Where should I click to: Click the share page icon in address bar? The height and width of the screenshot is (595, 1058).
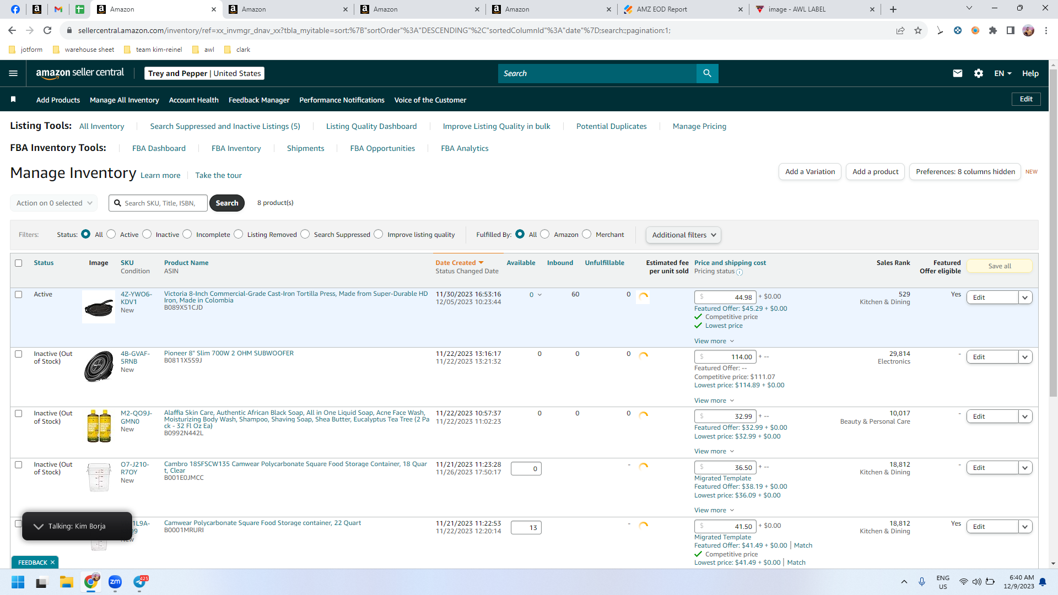900,30
